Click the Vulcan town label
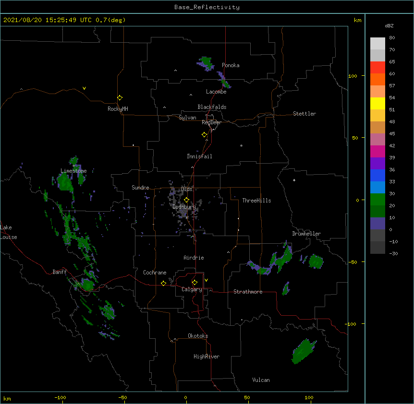 tap(261, 380)
